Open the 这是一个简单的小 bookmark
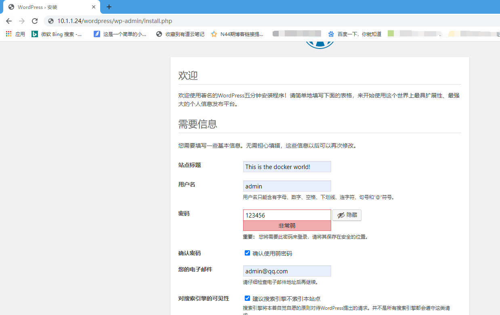This screenshot has height=315, width=500. (120, 34)
